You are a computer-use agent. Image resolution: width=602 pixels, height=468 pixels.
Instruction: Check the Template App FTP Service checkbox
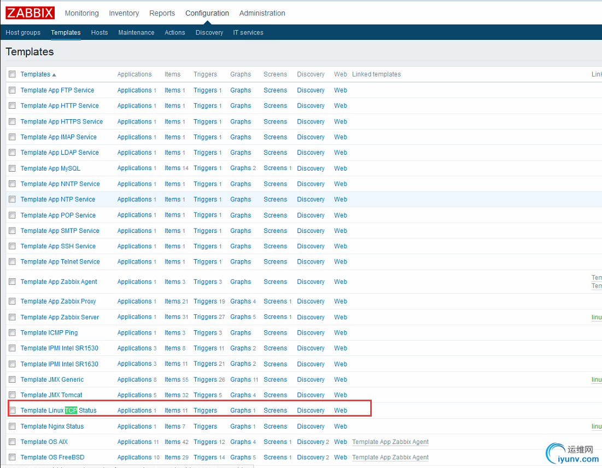click(x=12, y=90)
